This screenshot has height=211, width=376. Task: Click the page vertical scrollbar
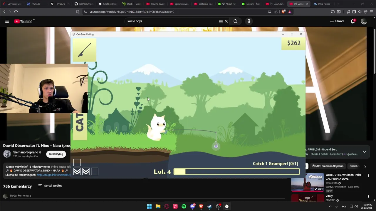point(374,51)
